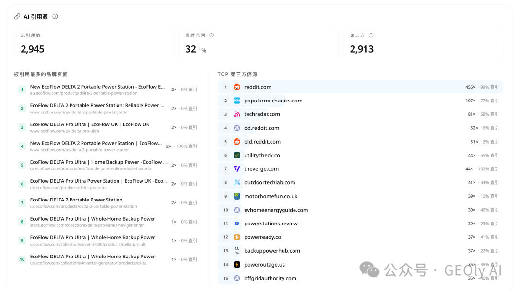This screenshot has height=291, width=518.
Task: Click the info icon next to AI 引用源
Action: (x=55, y=16)
